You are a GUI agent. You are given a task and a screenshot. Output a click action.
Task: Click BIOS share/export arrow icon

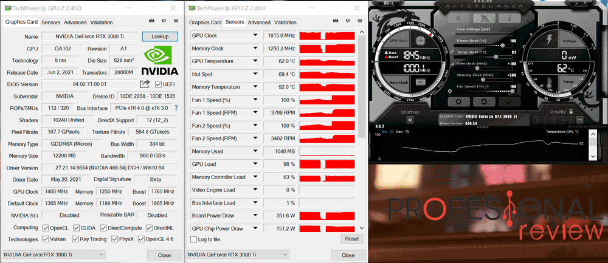point(145,84)
